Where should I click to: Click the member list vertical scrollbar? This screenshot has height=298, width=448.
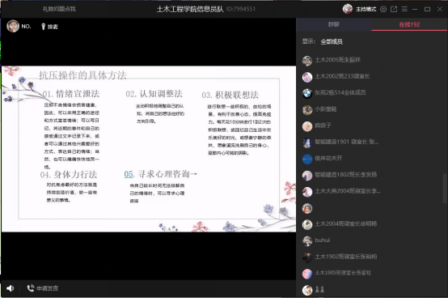pyautogui.click(x=444, y=188)
